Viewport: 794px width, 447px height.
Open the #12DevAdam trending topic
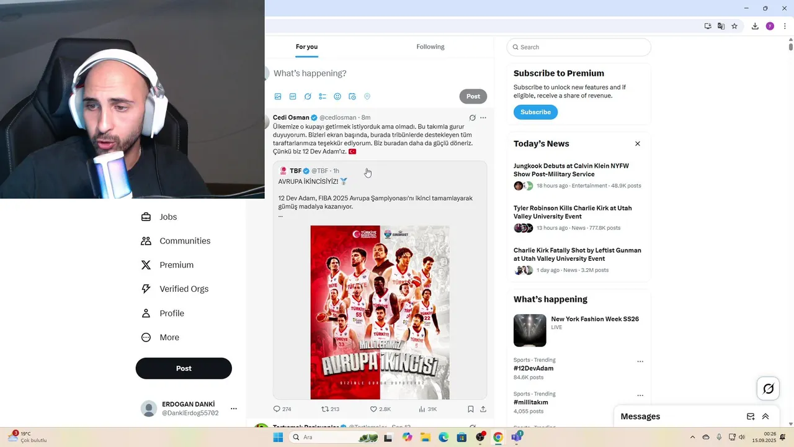(x=533, y=368)
